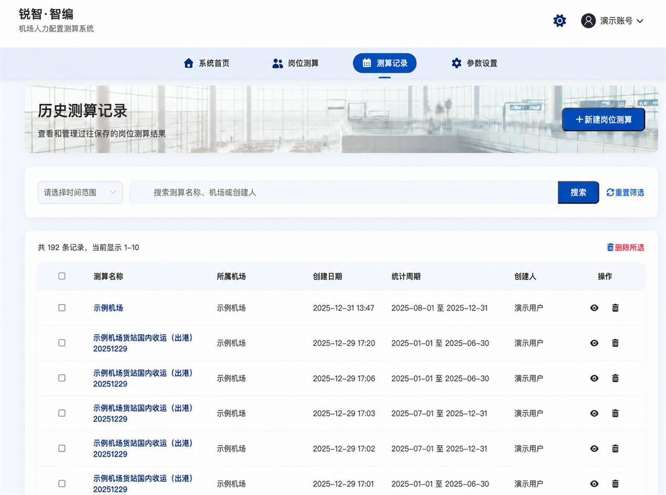This screenshot has width=666, height=495.
Task: Go to 系统首页 tab
Action: tap(207, 63)
